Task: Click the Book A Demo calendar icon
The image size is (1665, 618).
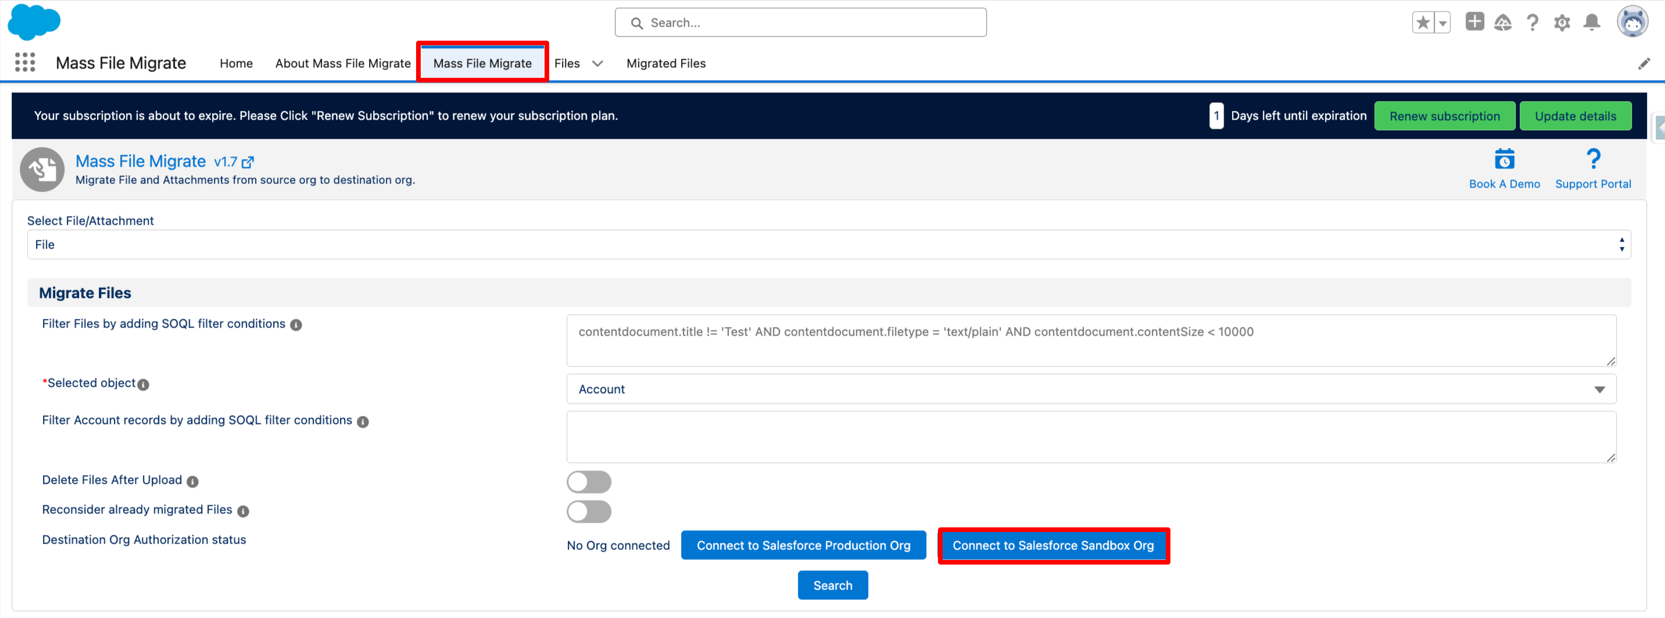Action: 1504,159
